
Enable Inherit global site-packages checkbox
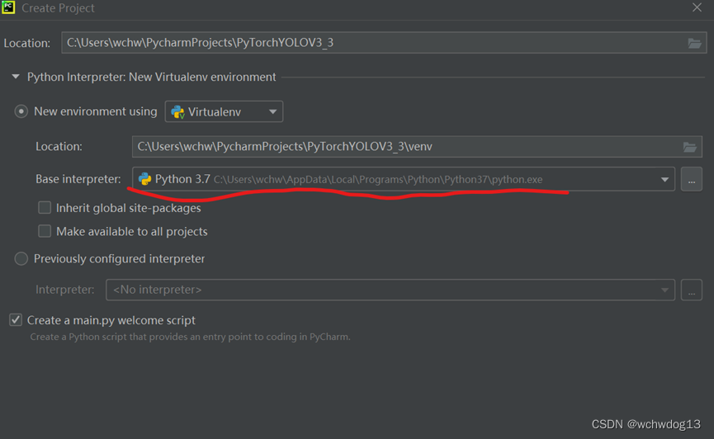click(45, 208)
